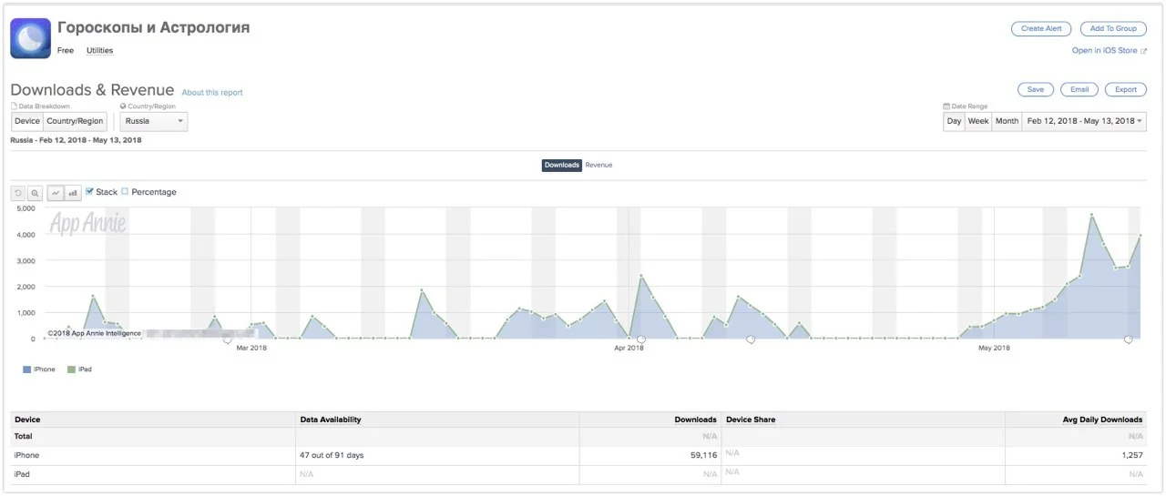Switch to the Revenue tab
The image size is (1166, 496).
pyautogui.click(x=598, y=166)
